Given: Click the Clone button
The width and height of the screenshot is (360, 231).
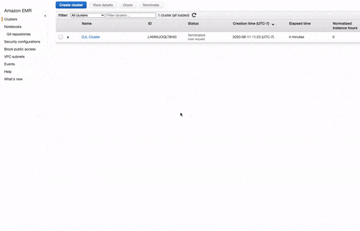Looking at the screenshot, I should 128,5.
